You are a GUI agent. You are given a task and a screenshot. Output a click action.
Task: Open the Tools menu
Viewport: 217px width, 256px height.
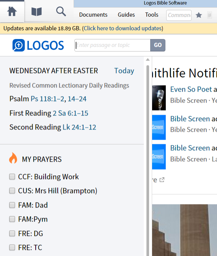(152, 15)
